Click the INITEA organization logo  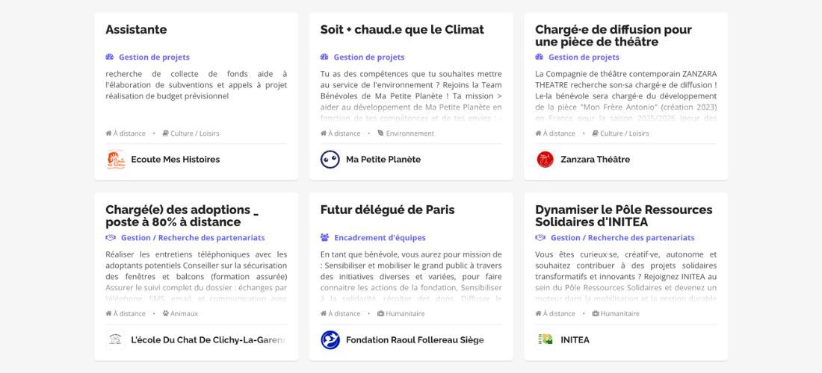[546, 340]
